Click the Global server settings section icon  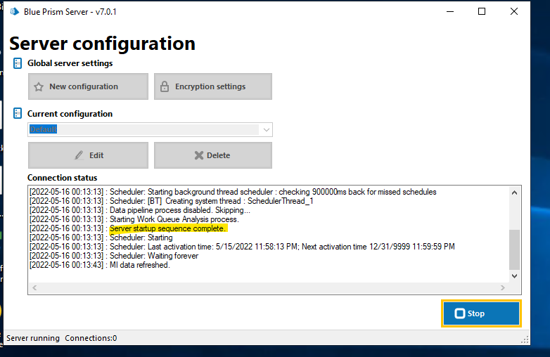(17, 63)
